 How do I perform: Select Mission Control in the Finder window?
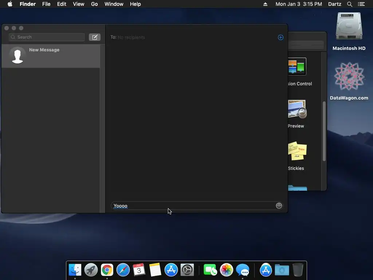tap(297, 71)
